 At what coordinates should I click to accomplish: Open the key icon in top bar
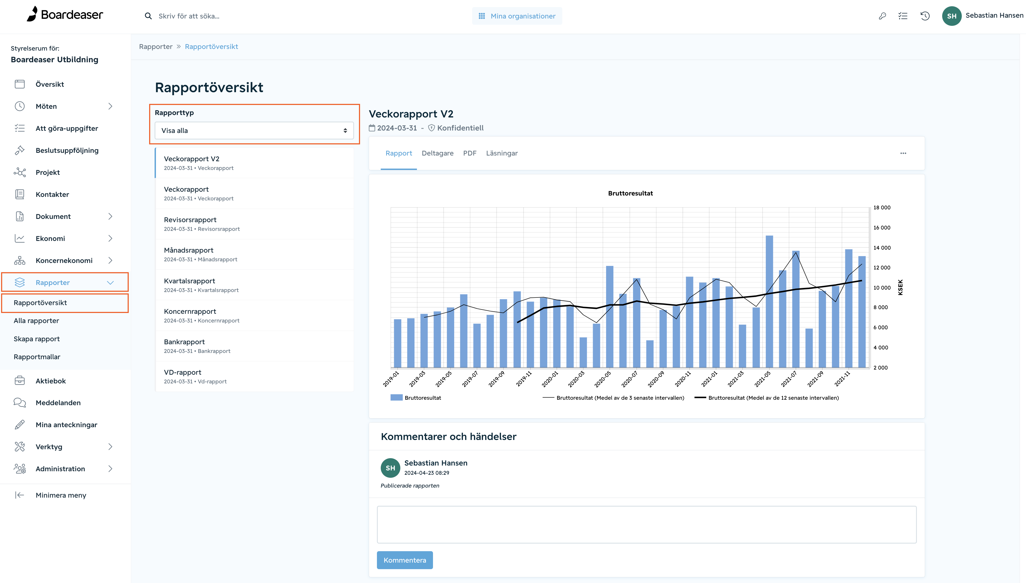[882, 16]
